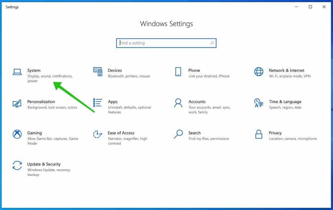Click the Search magnifier category icon
Viewport: 333px width, 210px height.
pyautogui.click(x=178, y=134)
